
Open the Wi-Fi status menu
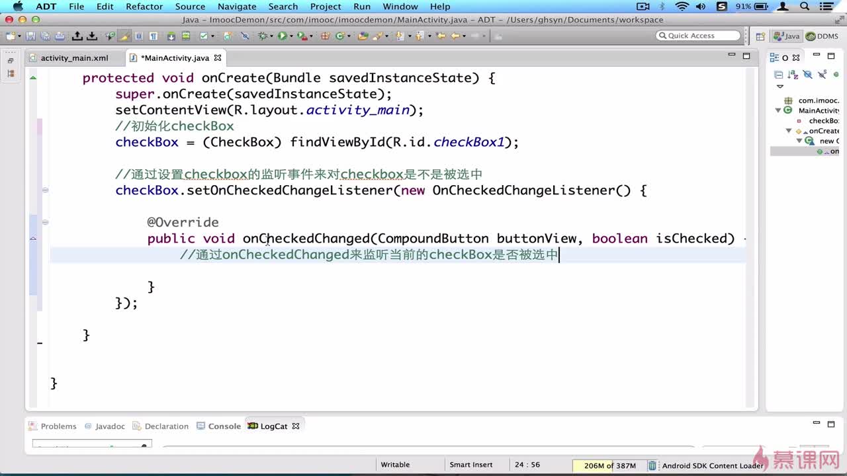[x=682, y=7]
